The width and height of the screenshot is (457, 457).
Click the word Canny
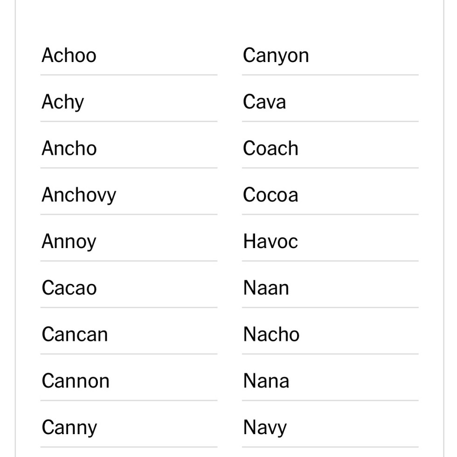click(x=69, y=428)
